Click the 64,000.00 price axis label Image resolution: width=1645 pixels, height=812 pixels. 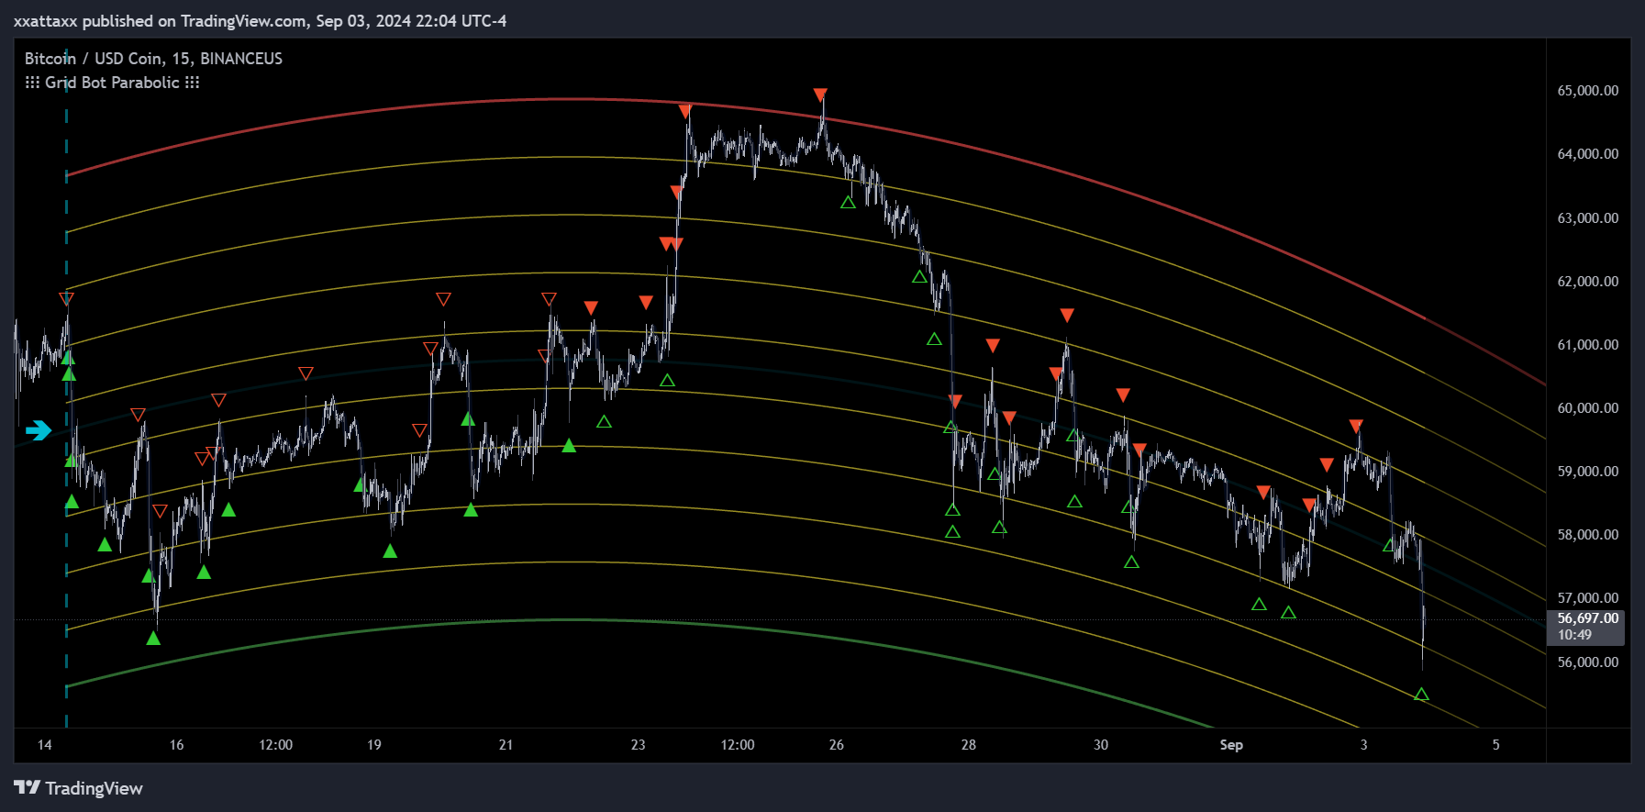(1588, 154)
